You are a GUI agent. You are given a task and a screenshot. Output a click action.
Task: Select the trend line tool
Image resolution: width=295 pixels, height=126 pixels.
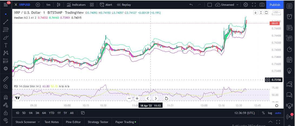click(6, 22)
